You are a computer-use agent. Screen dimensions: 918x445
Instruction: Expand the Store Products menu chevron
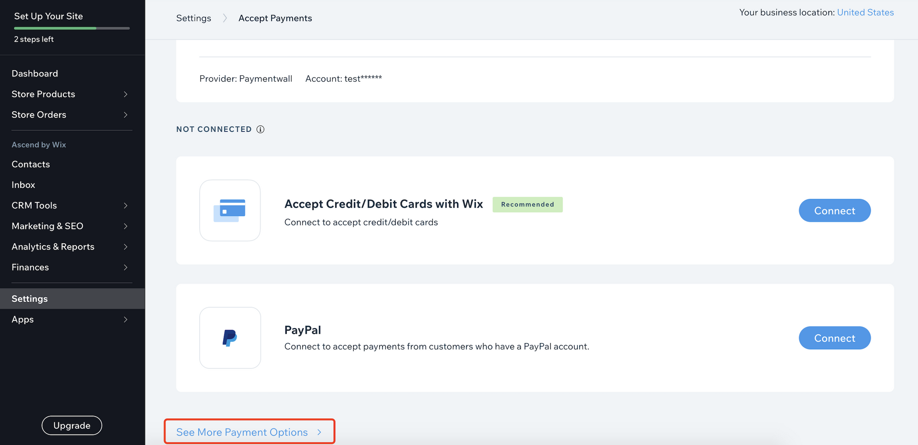(x=125, y=94)
